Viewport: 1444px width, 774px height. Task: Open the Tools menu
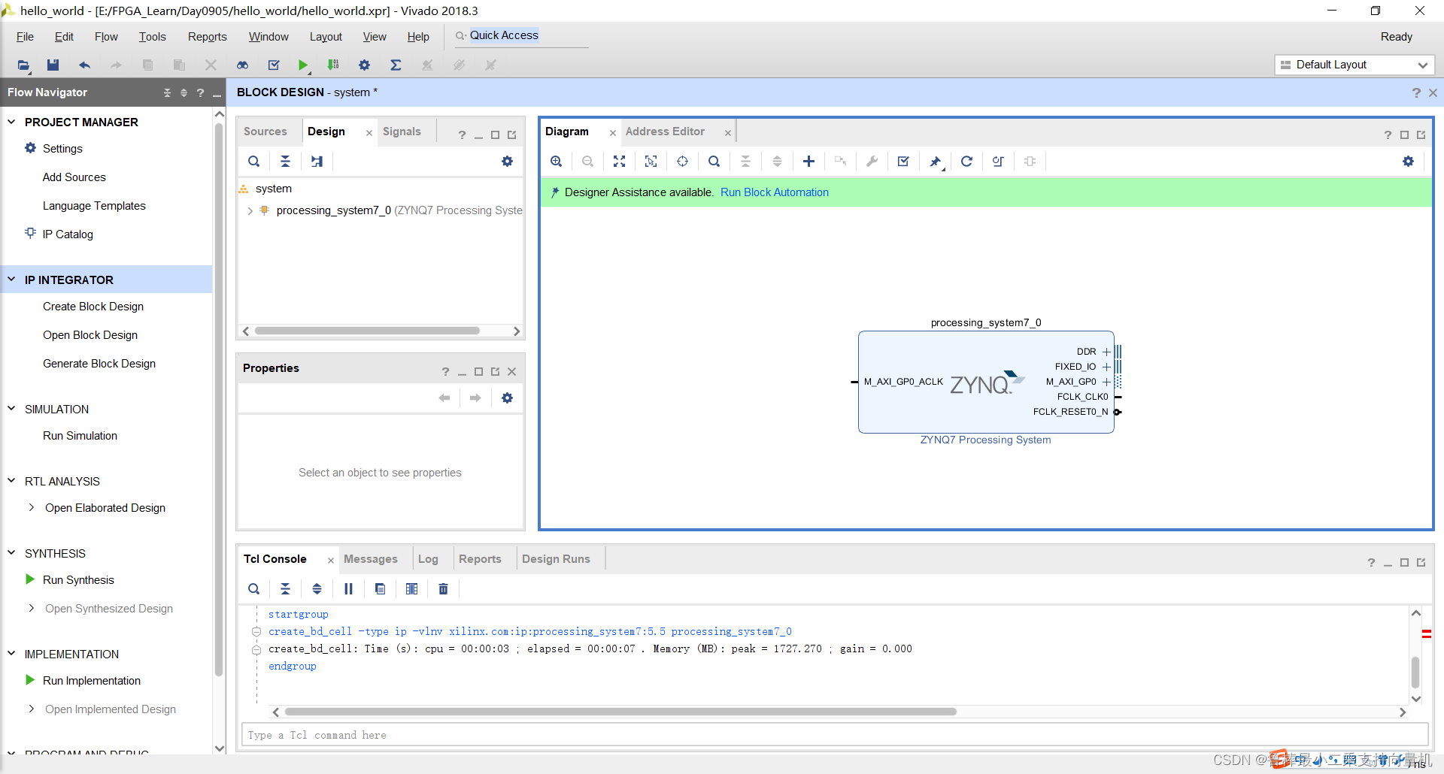point(152,37)
